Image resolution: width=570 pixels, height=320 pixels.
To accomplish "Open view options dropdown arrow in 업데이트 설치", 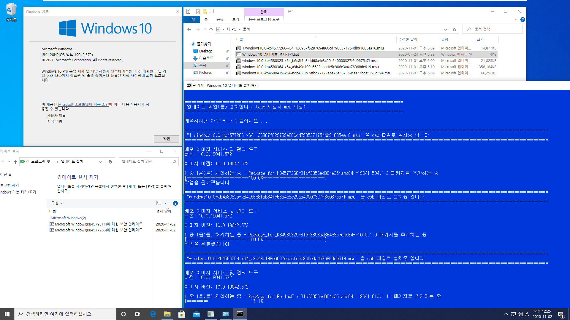I will tap(166, 203).
